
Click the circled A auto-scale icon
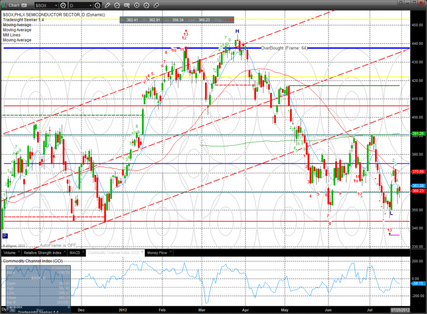click(x=146, y=5)
